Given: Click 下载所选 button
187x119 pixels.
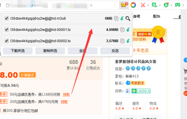Looking at the screenshot, I should (x=18, y=51).
